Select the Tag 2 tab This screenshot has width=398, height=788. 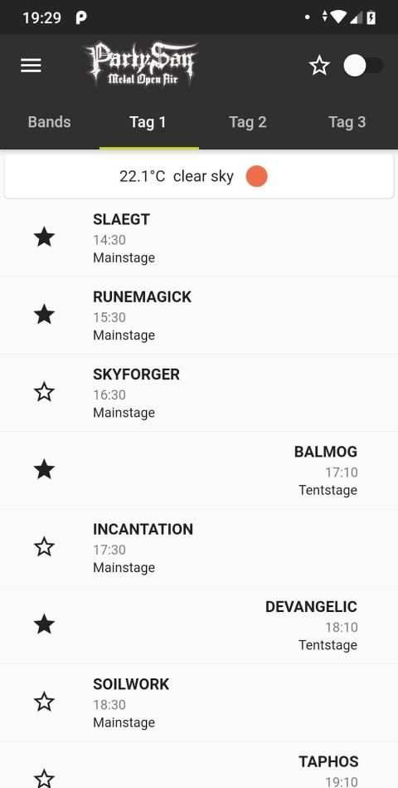click(x=248, y=122)
